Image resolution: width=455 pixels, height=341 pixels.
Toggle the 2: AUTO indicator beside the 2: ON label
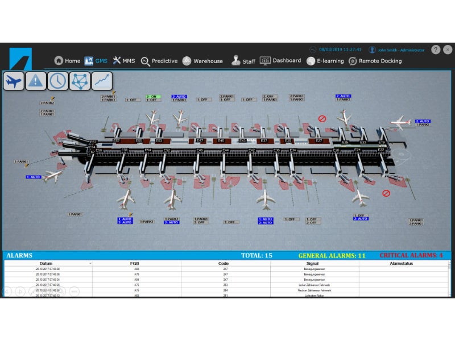click(179, 97)
